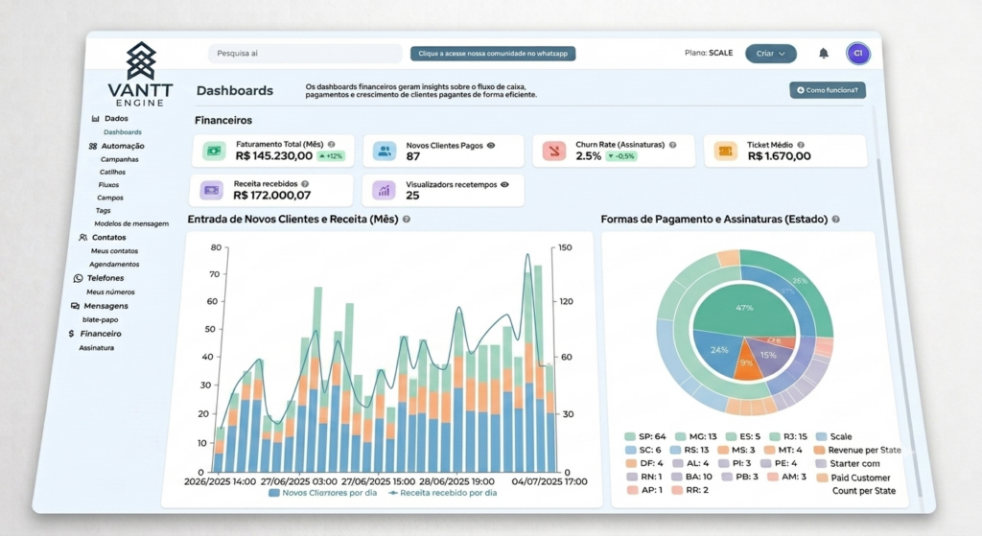
Task: Click the Novos Clientes Pagos people icon
Action: (385, 151)
